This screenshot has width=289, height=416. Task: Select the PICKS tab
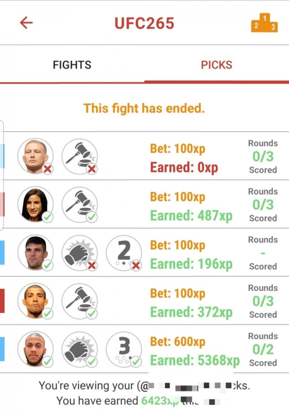click(x=216, y=65)
